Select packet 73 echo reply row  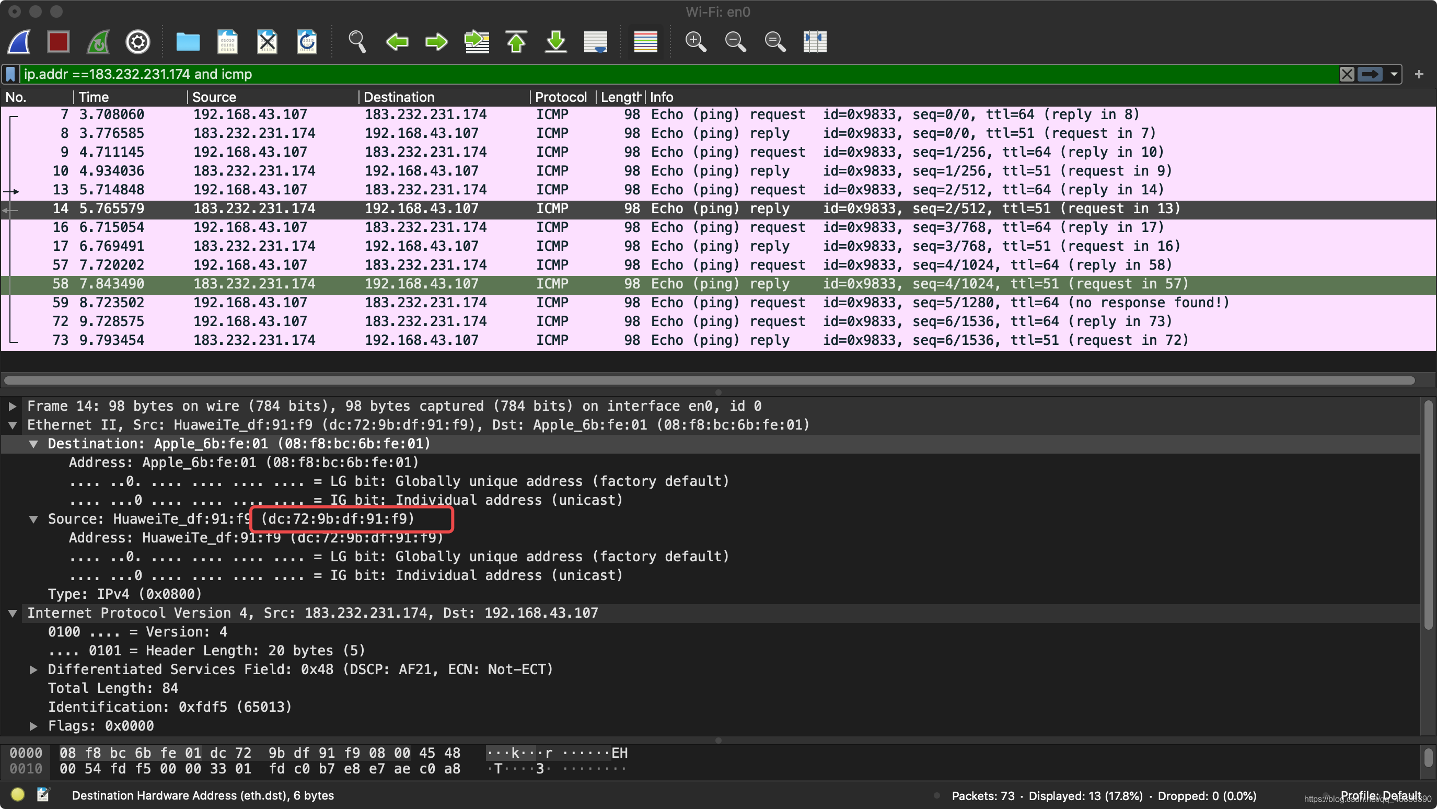point(718,340)
